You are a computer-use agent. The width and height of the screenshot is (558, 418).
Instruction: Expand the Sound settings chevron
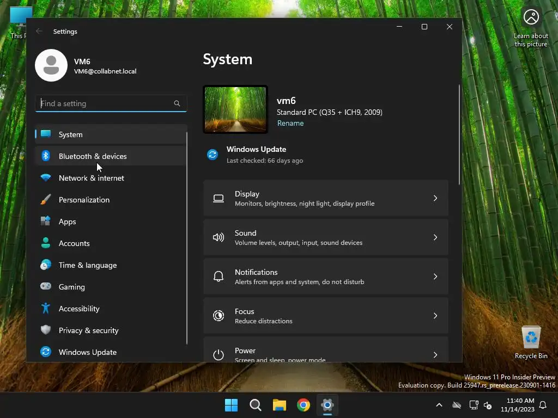(435, 237)
